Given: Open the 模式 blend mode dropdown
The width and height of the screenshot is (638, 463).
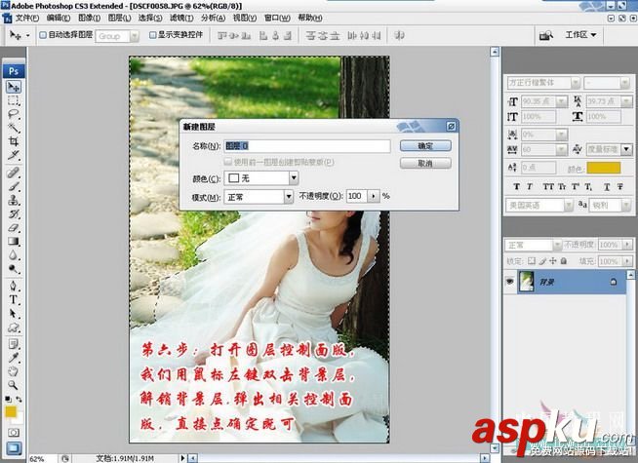Looking at the screenshot, I should (289, 197).
